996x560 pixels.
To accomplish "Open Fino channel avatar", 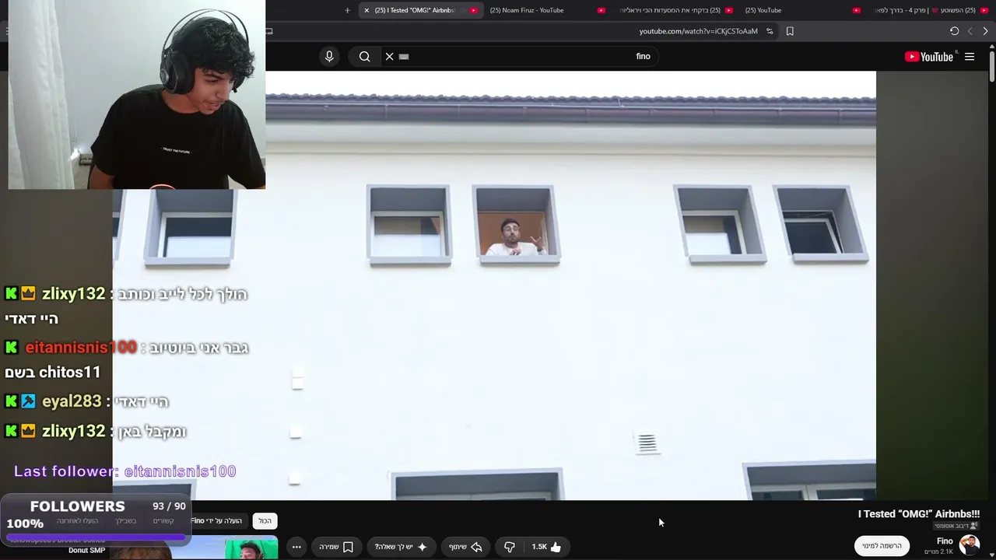I will coord(970,545).
